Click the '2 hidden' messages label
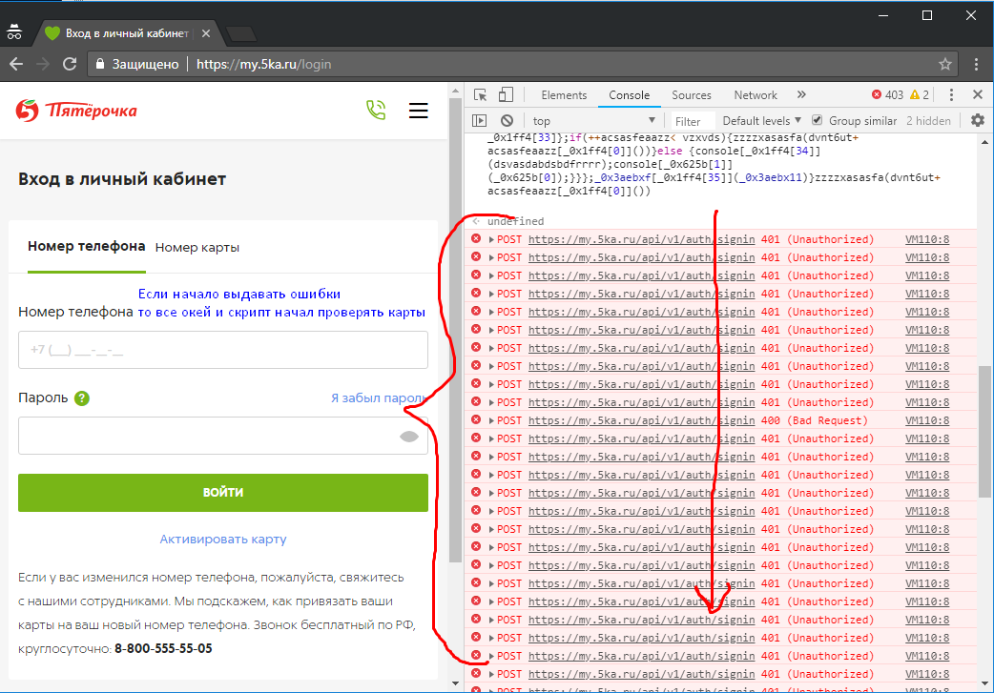Image resolution: width=994 pixels, height=693 pixels. pos(928,120)
